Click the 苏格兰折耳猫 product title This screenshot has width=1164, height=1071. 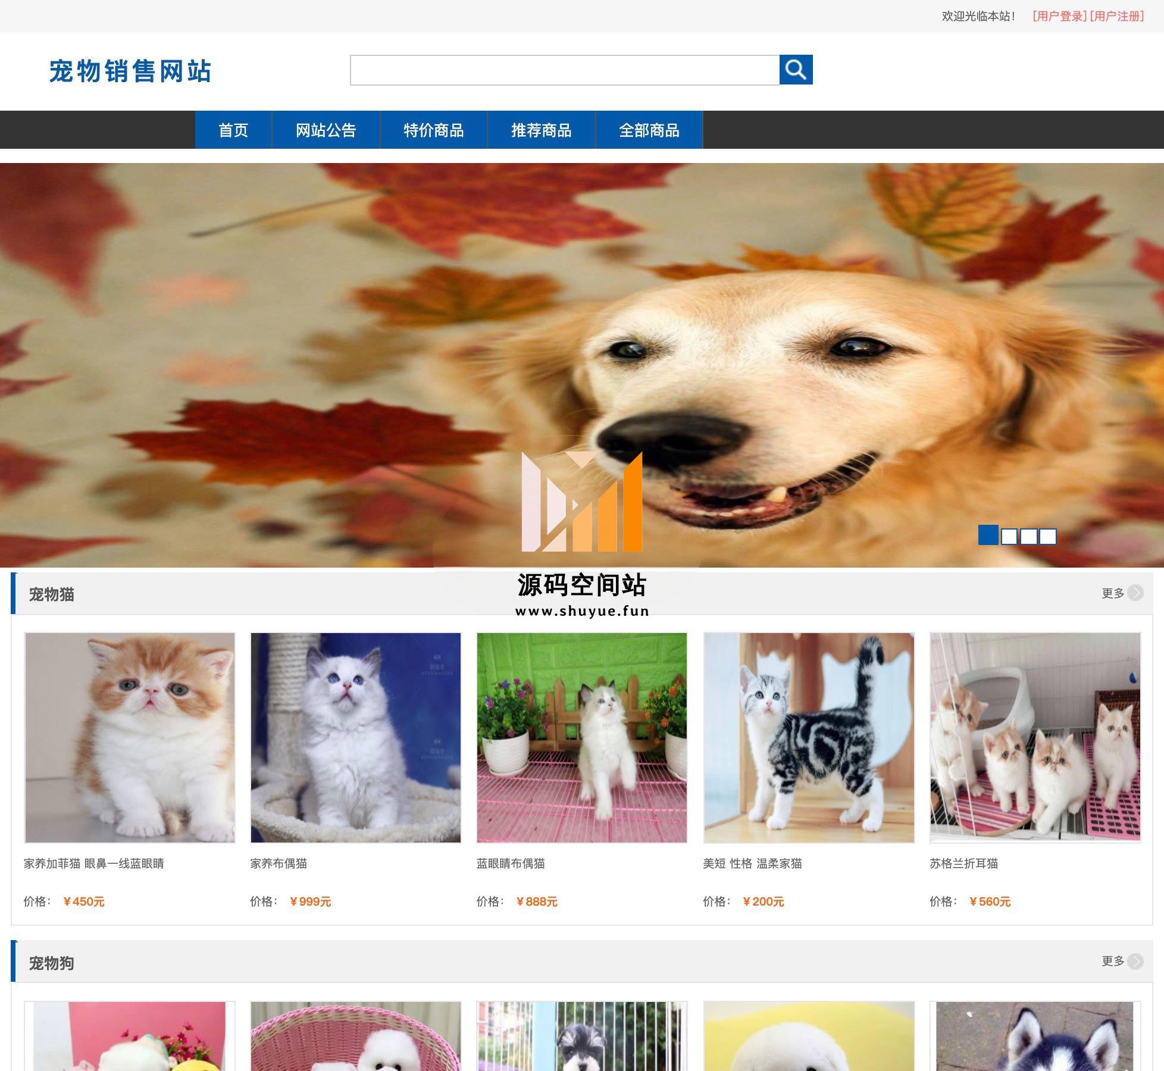964,863
